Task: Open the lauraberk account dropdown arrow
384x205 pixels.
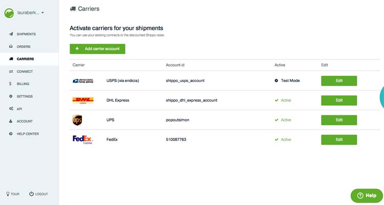Action: pyautogui.click(x=42, y=13)
